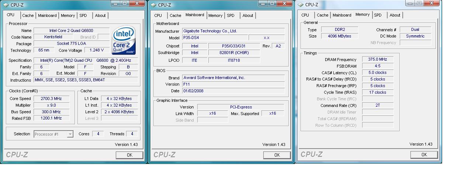Switch to the Cache tab in the left CPU-Z window

pyautogui.click(x=28, y=15)
